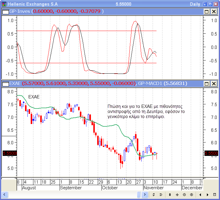Select the red 5.5500 price marker on left axis
220x200 pixels.
10,153
